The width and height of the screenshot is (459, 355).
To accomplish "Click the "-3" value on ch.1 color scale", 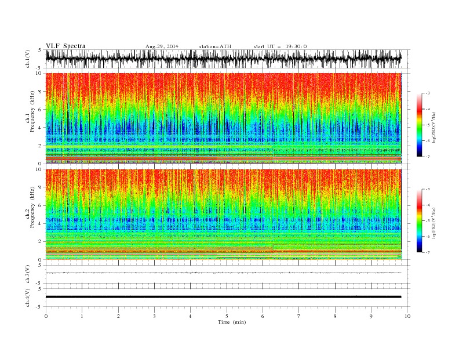I will pyautogui.click(x=428, y=93).
